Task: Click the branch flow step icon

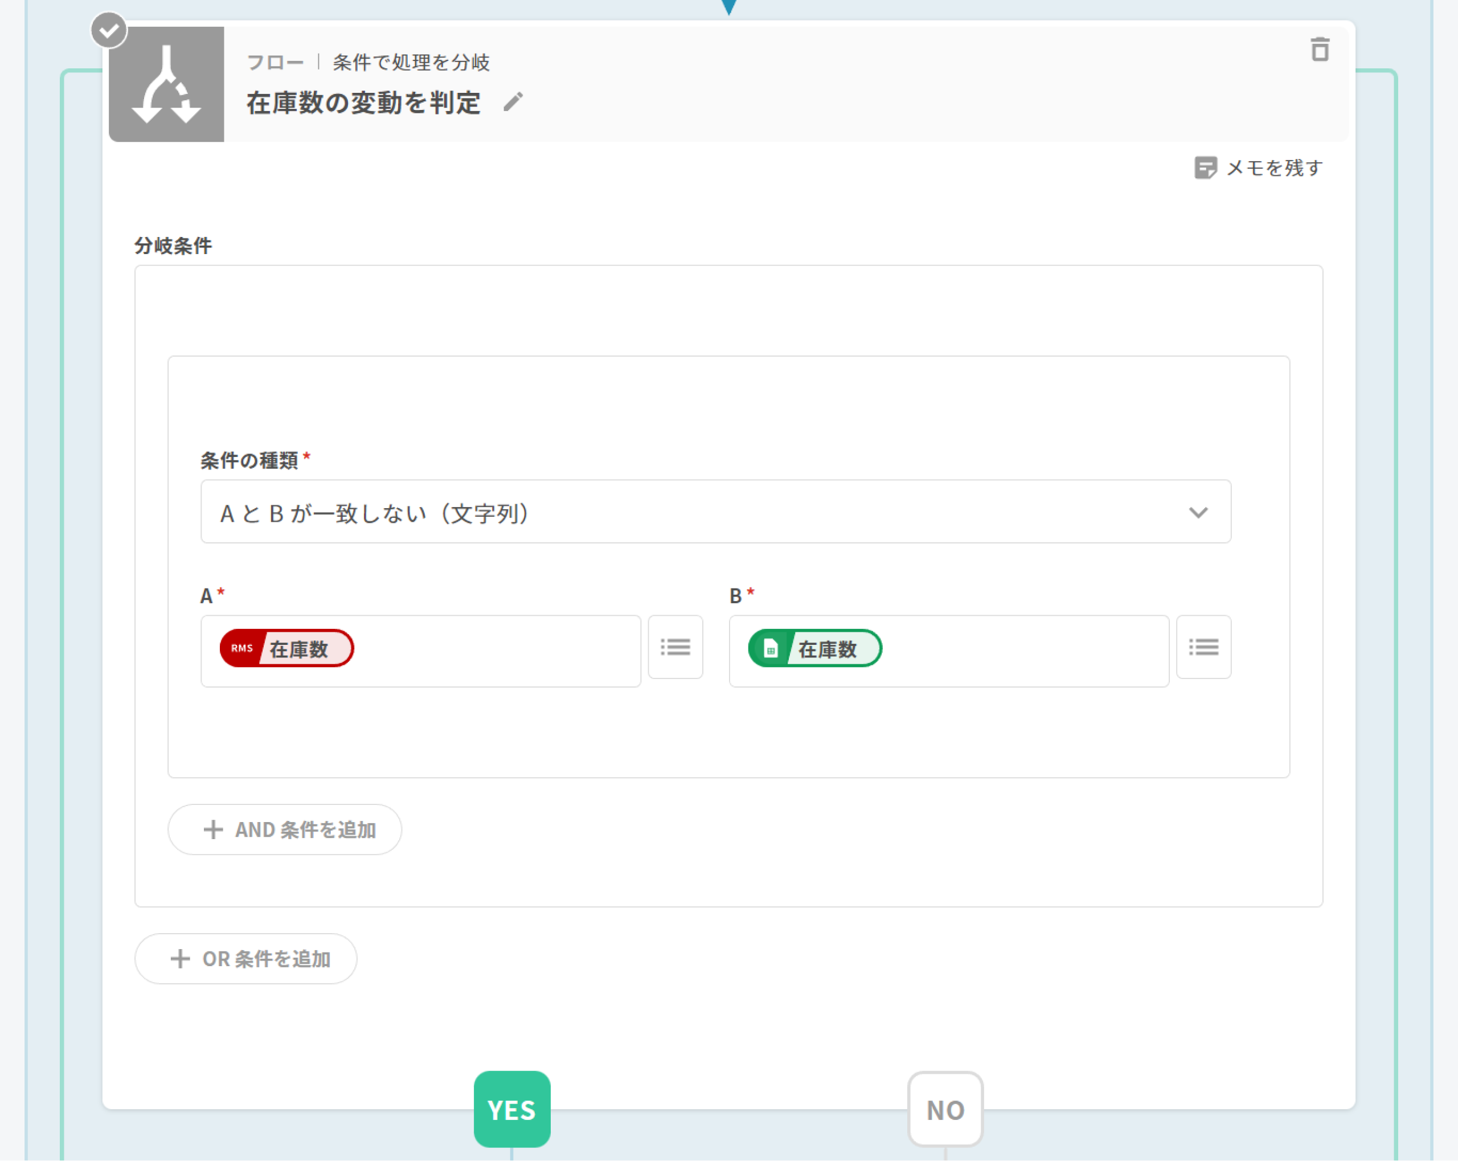Action: 166,84
